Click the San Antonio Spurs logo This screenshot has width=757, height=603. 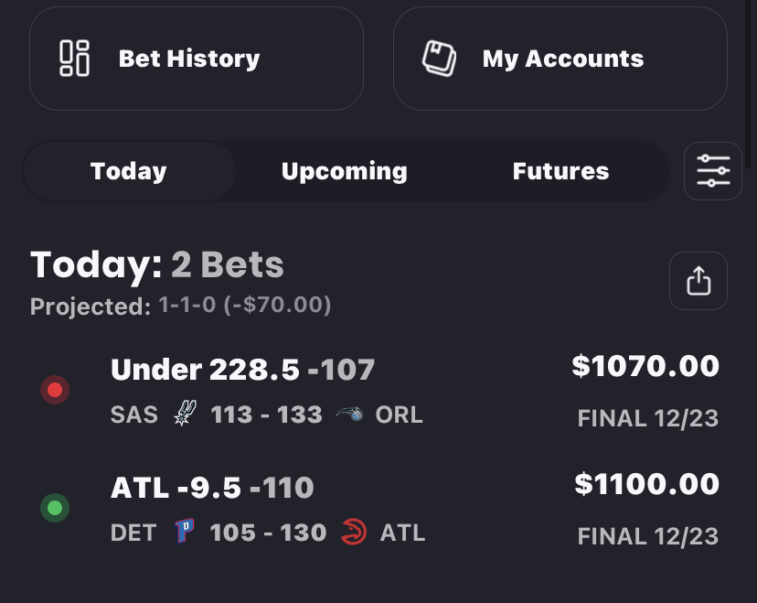(186, 415)
